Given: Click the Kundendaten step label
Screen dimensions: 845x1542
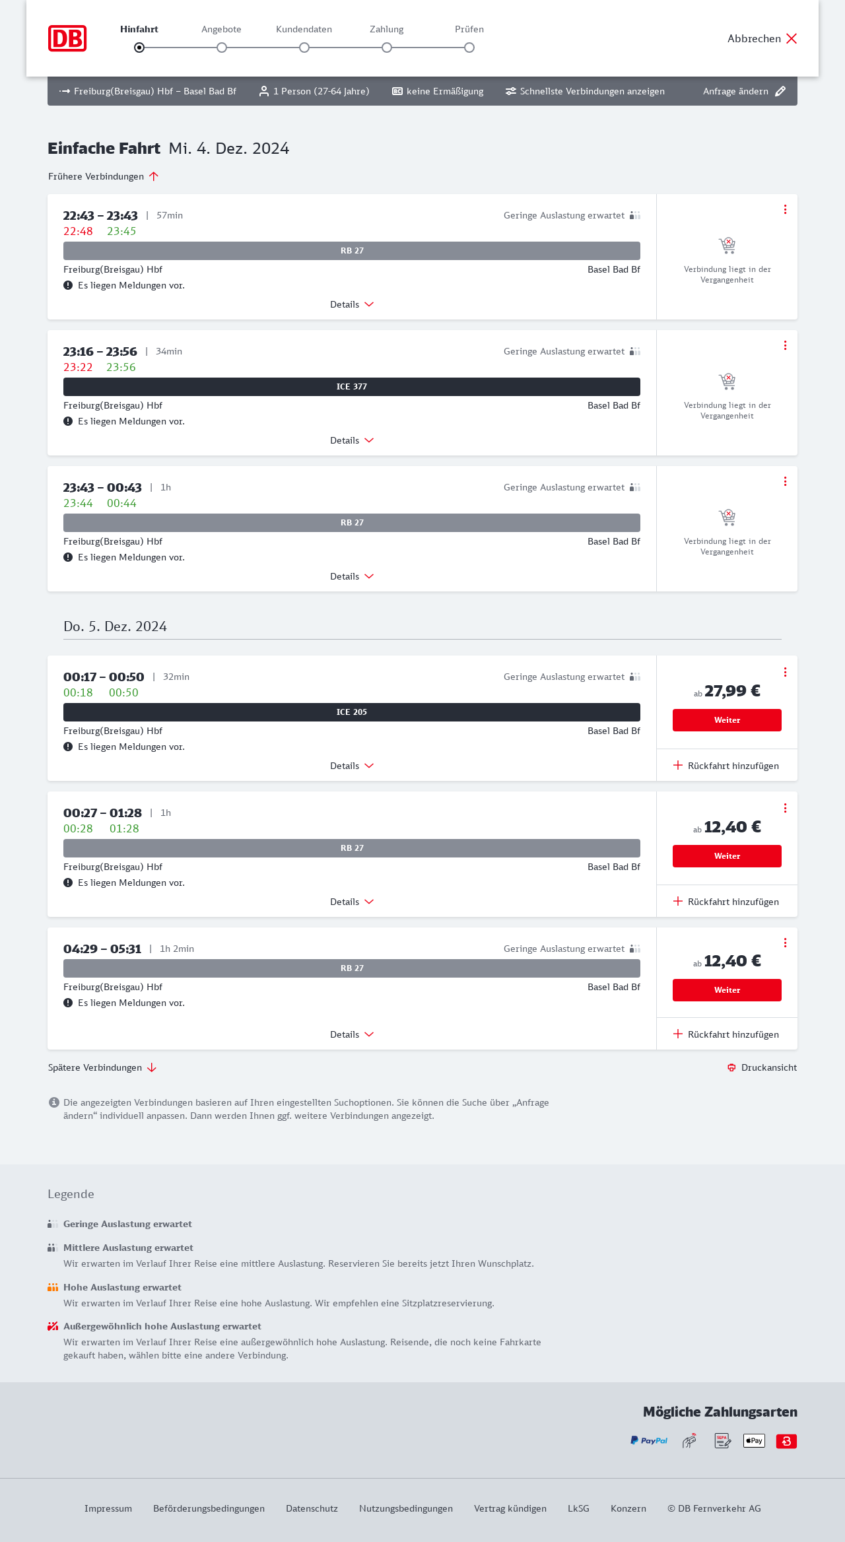Looking at the screenshot, I should pos(304,29).
